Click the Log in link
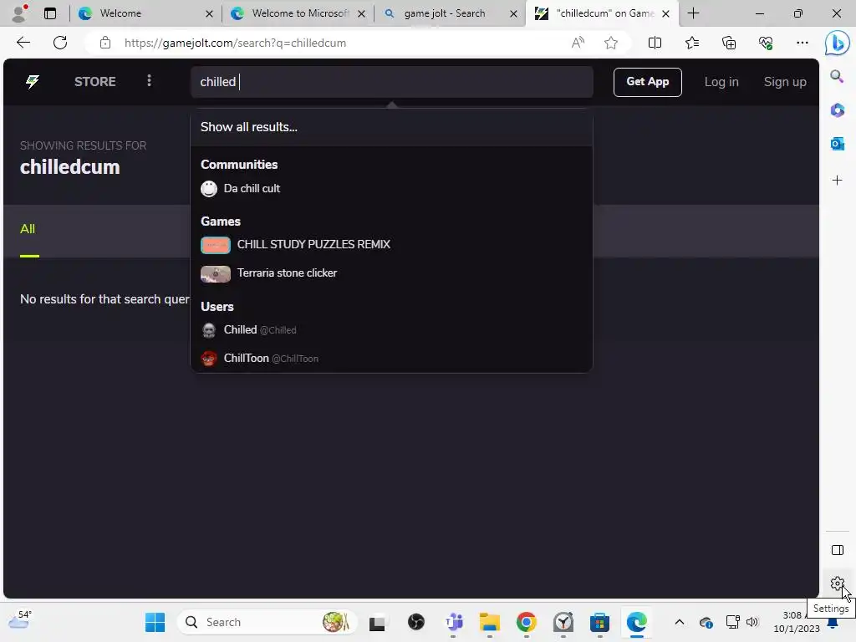This screenshot has width=856, height=642. pos(721,82)
